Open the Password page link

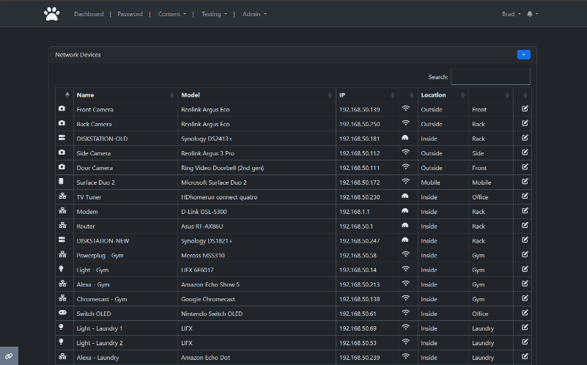click(x=130, y=14)
